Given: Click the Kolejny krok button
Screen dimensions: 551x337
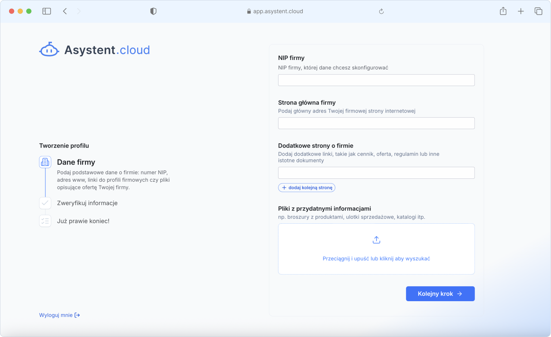Looking at the screenshot, I should (440, 294).
